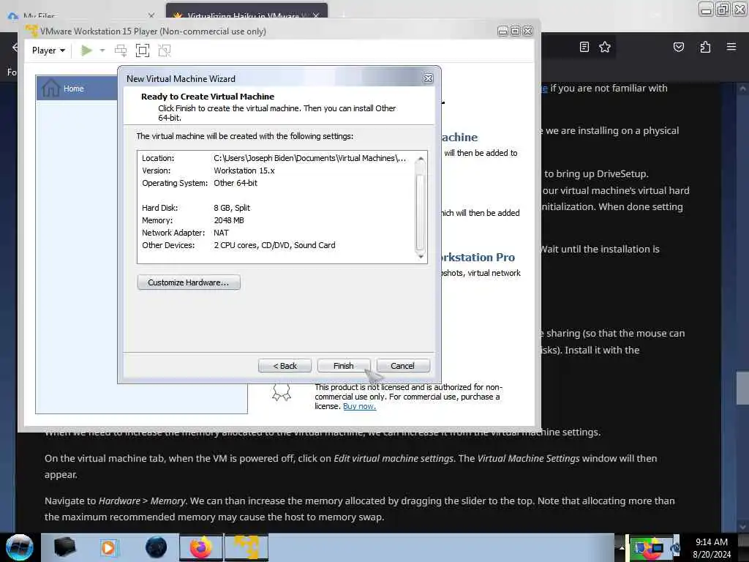
Task: Click Cancel in New Virtual Machine Wizard
Action: tap(403, 366)
